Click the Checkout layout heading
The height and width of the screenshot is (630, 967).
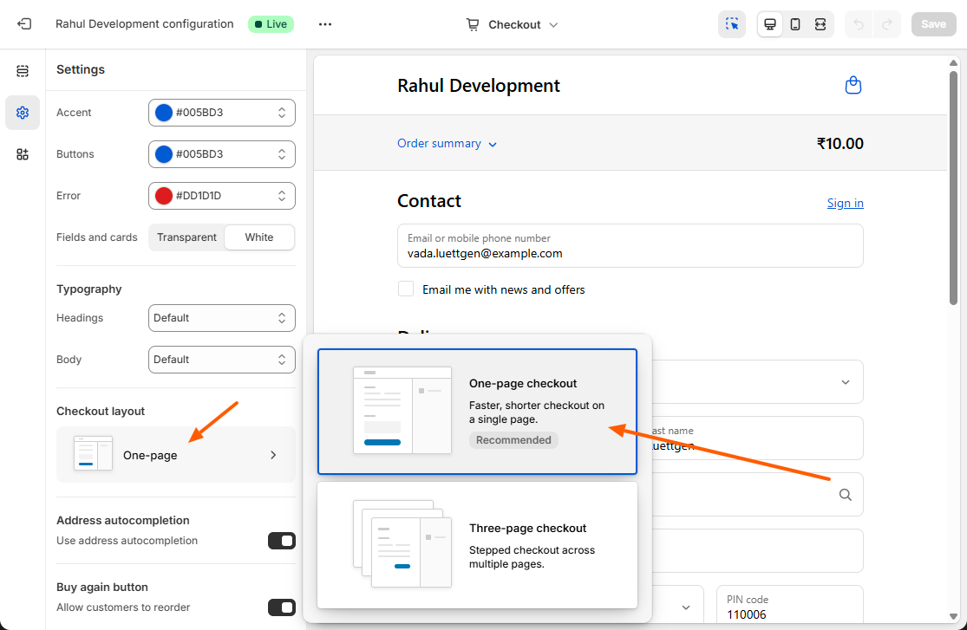pyautogui.click(x=101, y=411)
